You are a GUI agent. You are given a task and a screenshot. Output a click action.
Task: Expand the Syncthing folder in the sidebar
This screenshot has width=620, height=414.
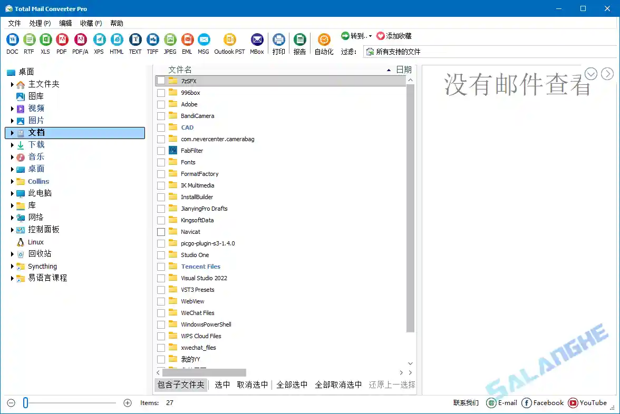[x=12, y=266]
